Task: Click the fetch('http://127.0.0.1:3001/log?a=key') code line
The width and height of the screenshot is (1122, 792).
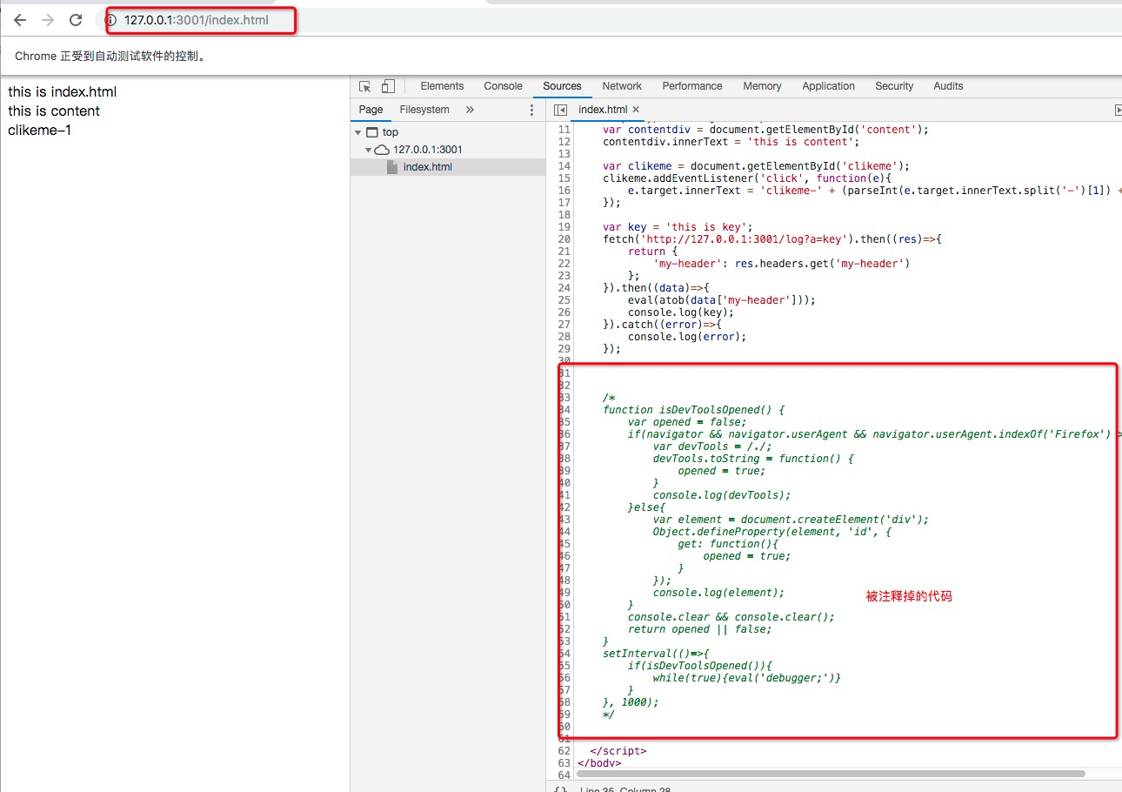Action: (772, 239)
